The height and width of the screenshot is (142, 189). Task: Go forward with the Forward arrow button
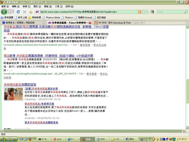tap(10, 12)
